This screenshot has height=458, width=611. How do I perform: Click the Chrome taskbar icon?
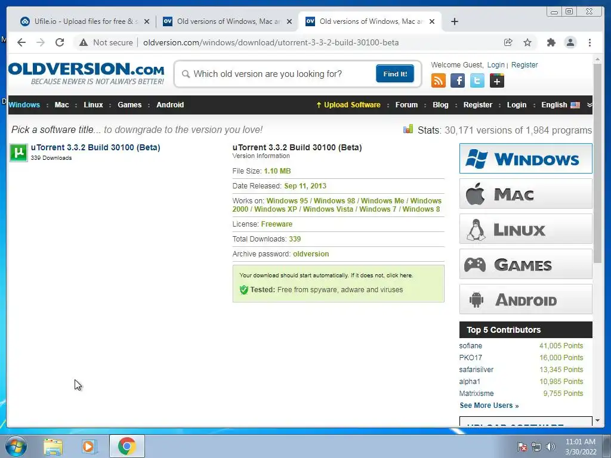click(x=127, y=446)
